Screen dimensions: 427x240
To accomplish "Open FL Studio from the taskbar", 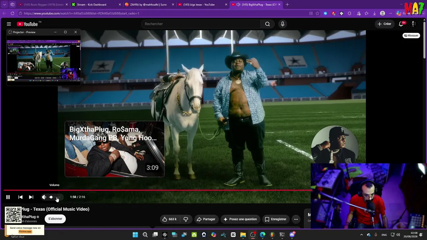I will [272, 235].
